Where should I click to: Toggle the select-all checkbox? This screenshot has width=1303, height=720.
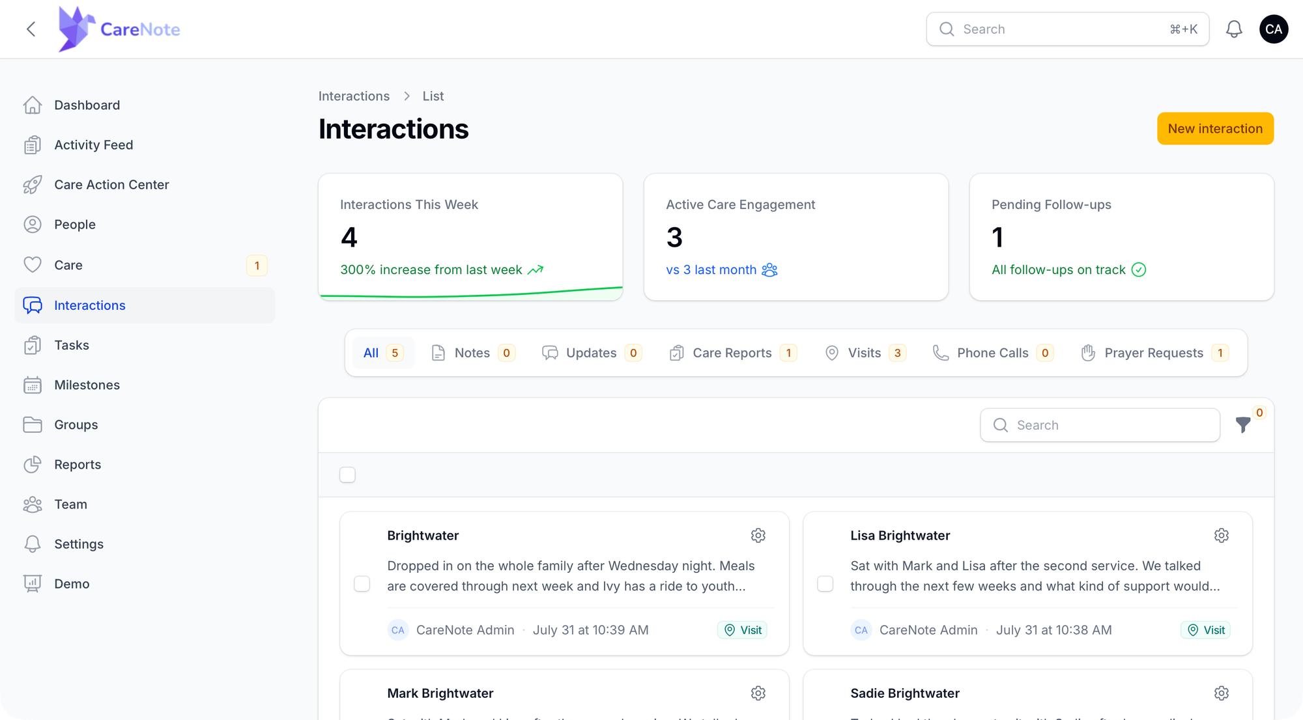347,475
